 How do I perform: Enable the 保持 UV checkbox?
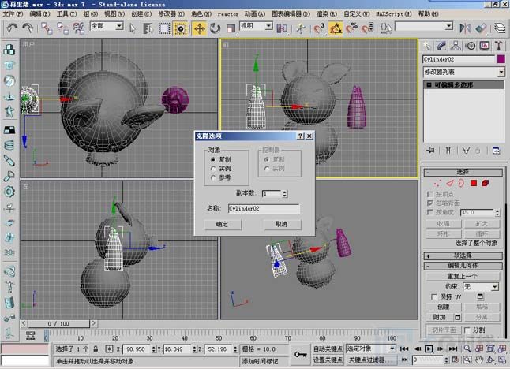click(434, 297)
